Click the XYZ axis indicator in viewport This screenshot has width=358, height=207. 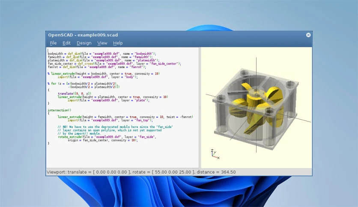pyautogui.click(x=215, y=154)
